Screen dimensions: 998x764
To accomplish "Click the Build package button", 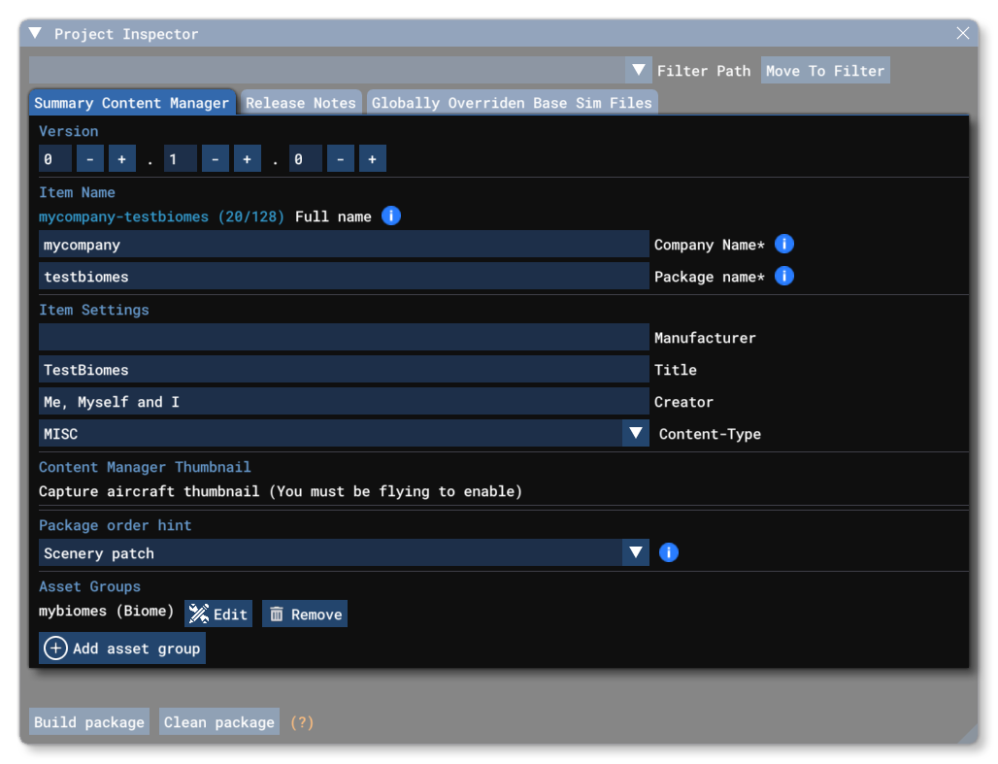I will (x=88, y=721).
